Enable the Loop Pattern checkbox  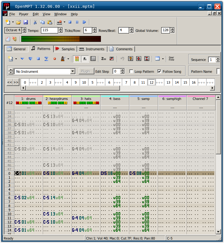[x=131, y=72]
